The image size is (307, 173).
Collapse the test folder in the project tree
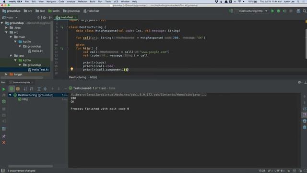11,56
